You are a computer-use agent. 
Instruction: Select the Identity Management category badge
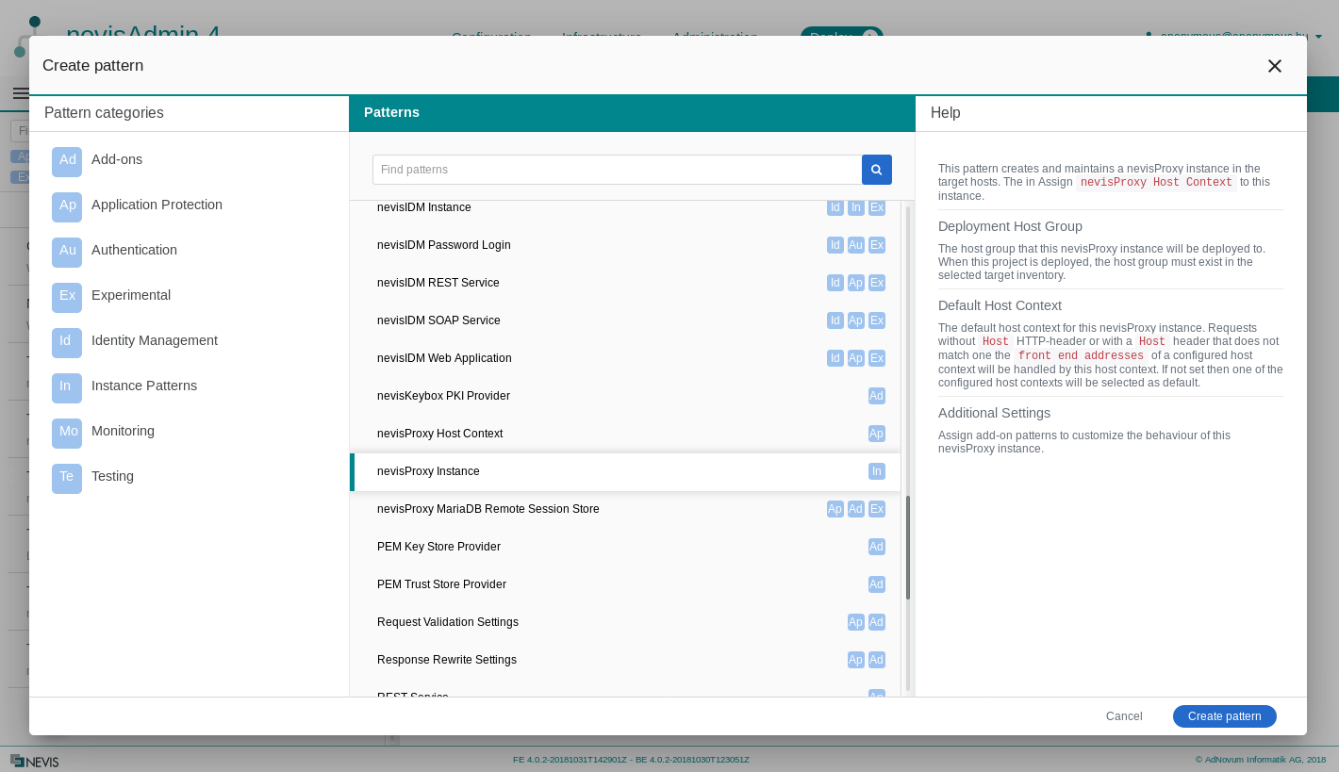coord(67,343)
